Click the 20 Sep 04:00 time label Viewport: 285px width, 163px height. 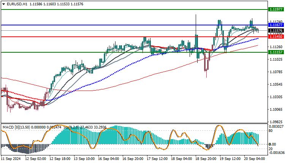tap(255, 159)
